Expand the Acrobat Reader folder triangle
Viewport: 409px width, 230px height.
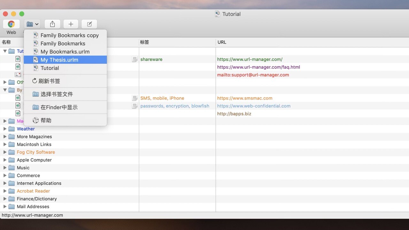click(5, 191)
